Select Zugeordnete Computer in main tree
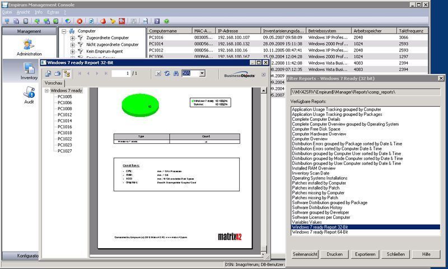This screenshot has width=448, height=269. pos(108,38)
